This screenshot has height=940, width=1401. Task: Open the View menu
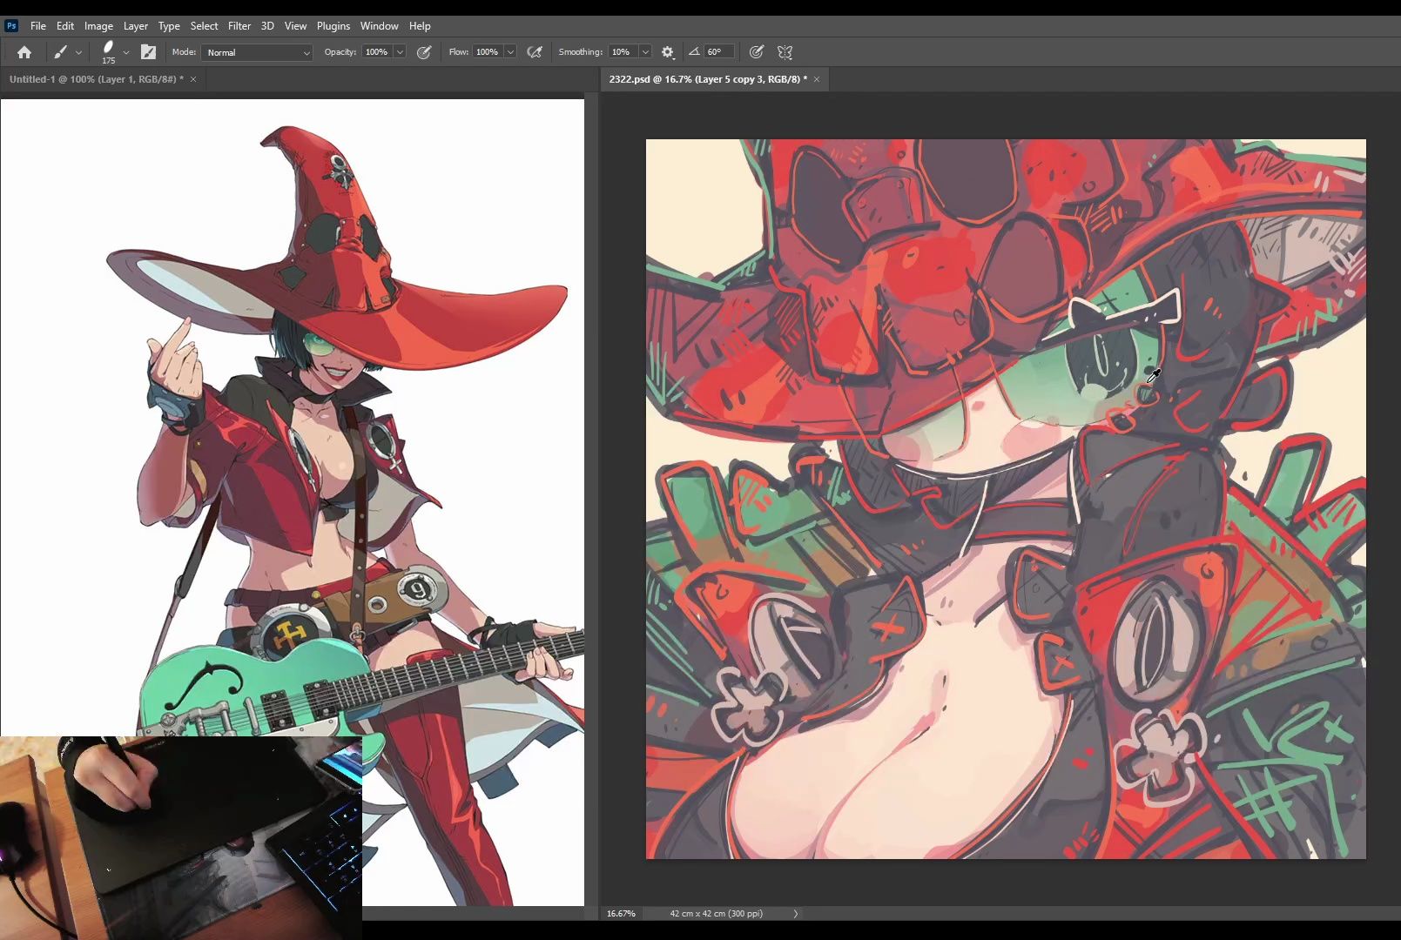coord(296,26)
